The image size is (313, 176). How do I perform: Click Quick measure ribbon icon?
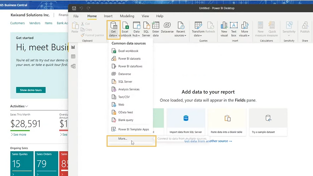[x=272, y=29]
